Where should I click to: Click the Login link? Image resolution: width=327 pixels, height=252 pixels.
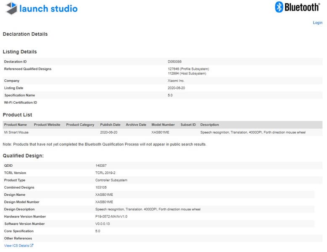pos(317,23)
